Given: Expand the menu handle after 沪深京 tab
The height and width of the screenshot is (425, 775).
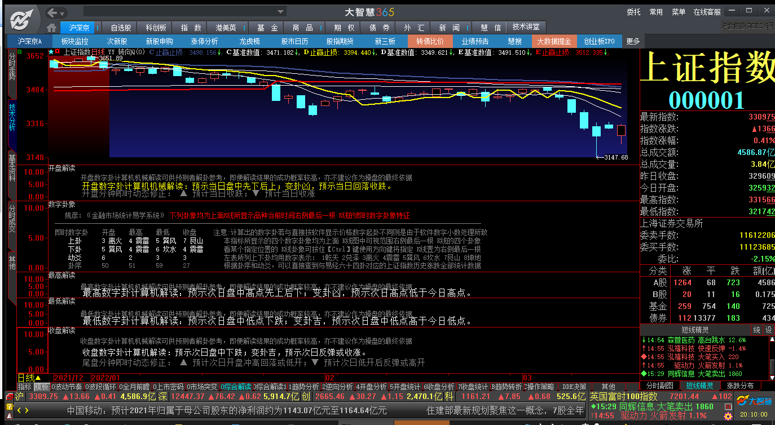Looking at the screenshot, I should tap(97, 28).
